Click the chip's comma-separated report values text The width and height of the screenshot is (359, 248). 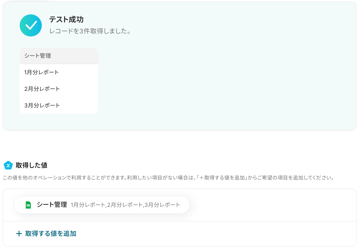pos(125,205)
